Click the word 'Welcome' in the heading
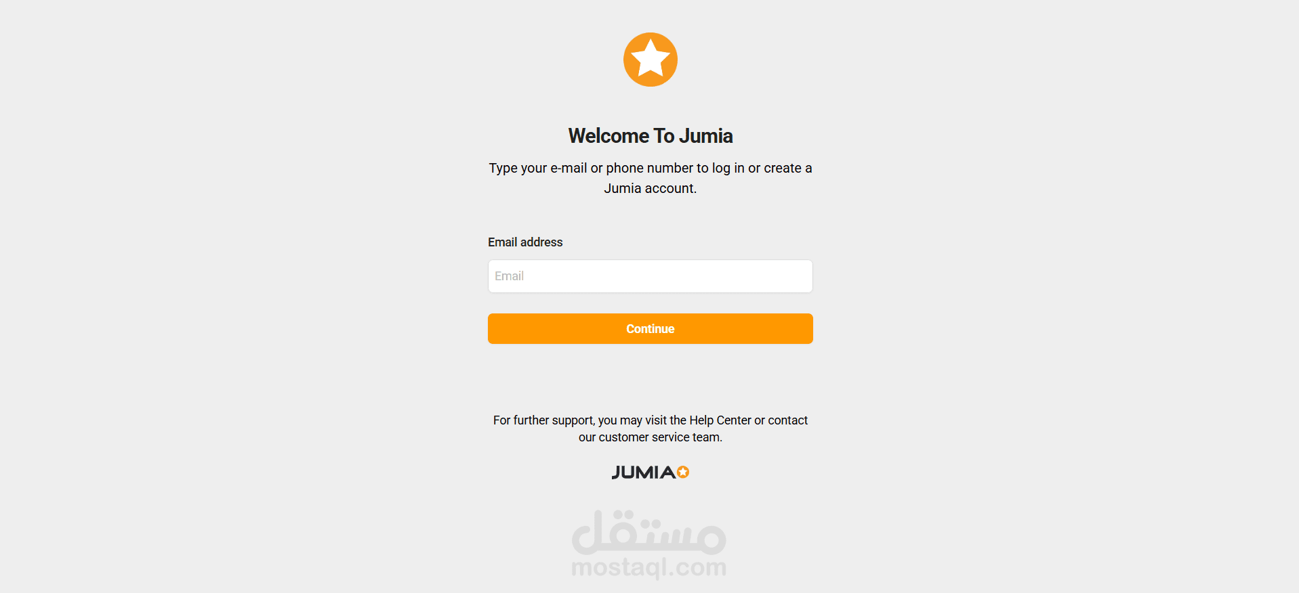Screen dimensions: 1299x593 click(x=609, y=136)
